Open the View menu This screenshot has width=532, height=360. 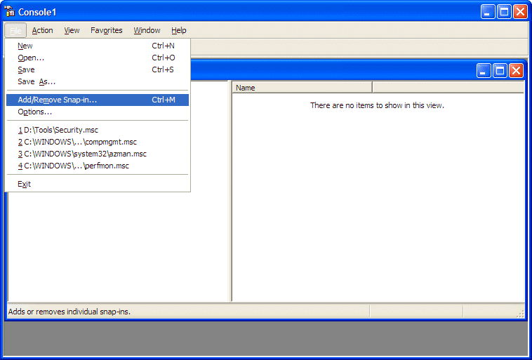72,31
